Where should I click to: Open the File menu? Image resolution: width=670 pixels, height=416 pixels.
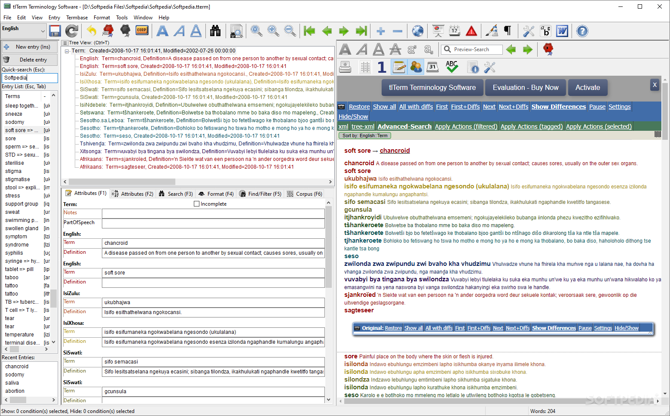tap(7, 18)
